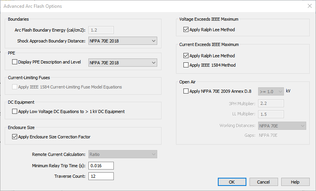Open the Remote Current Calculation dropdown
316x191 pixels.
122,154
